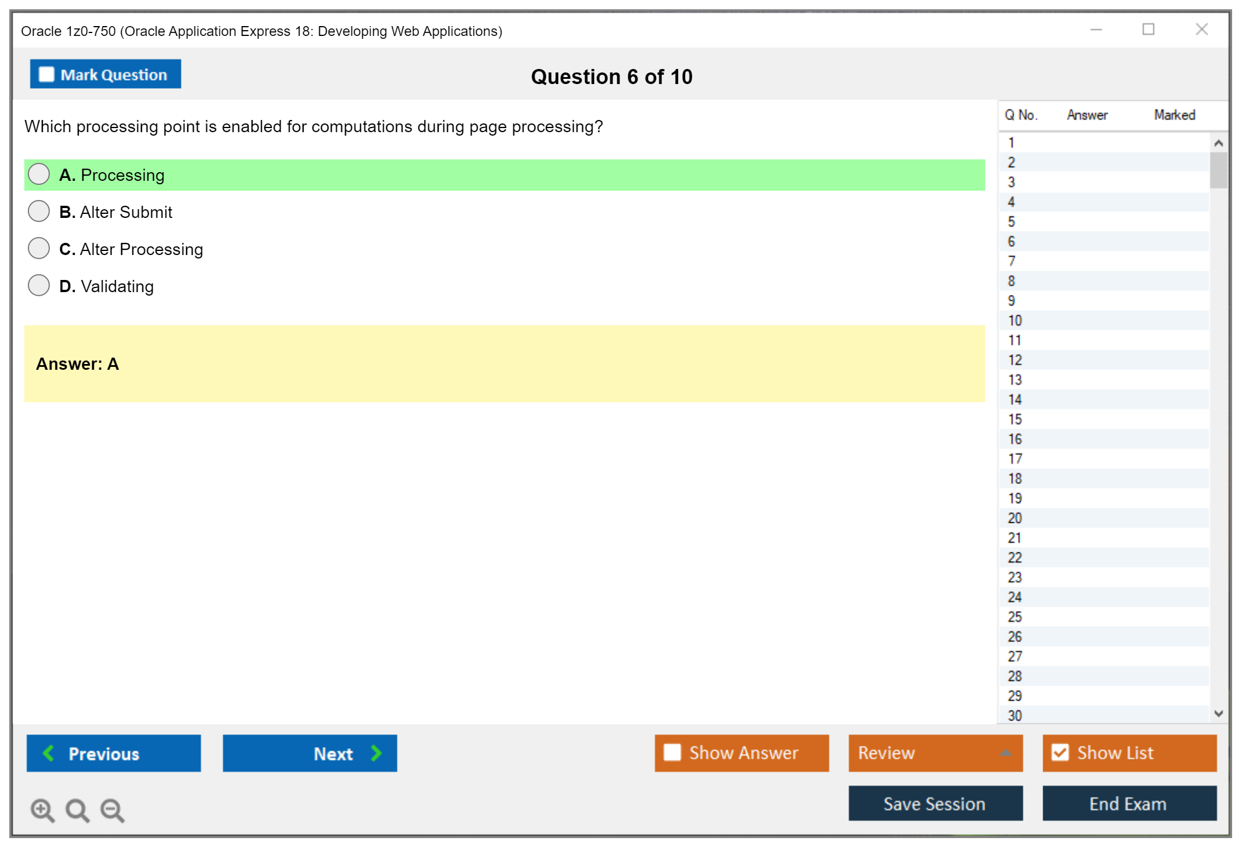The width and height of the screenshot is (1246, 852).
Task: Click the plain magnifier search icon
Action: click(76, 809)
